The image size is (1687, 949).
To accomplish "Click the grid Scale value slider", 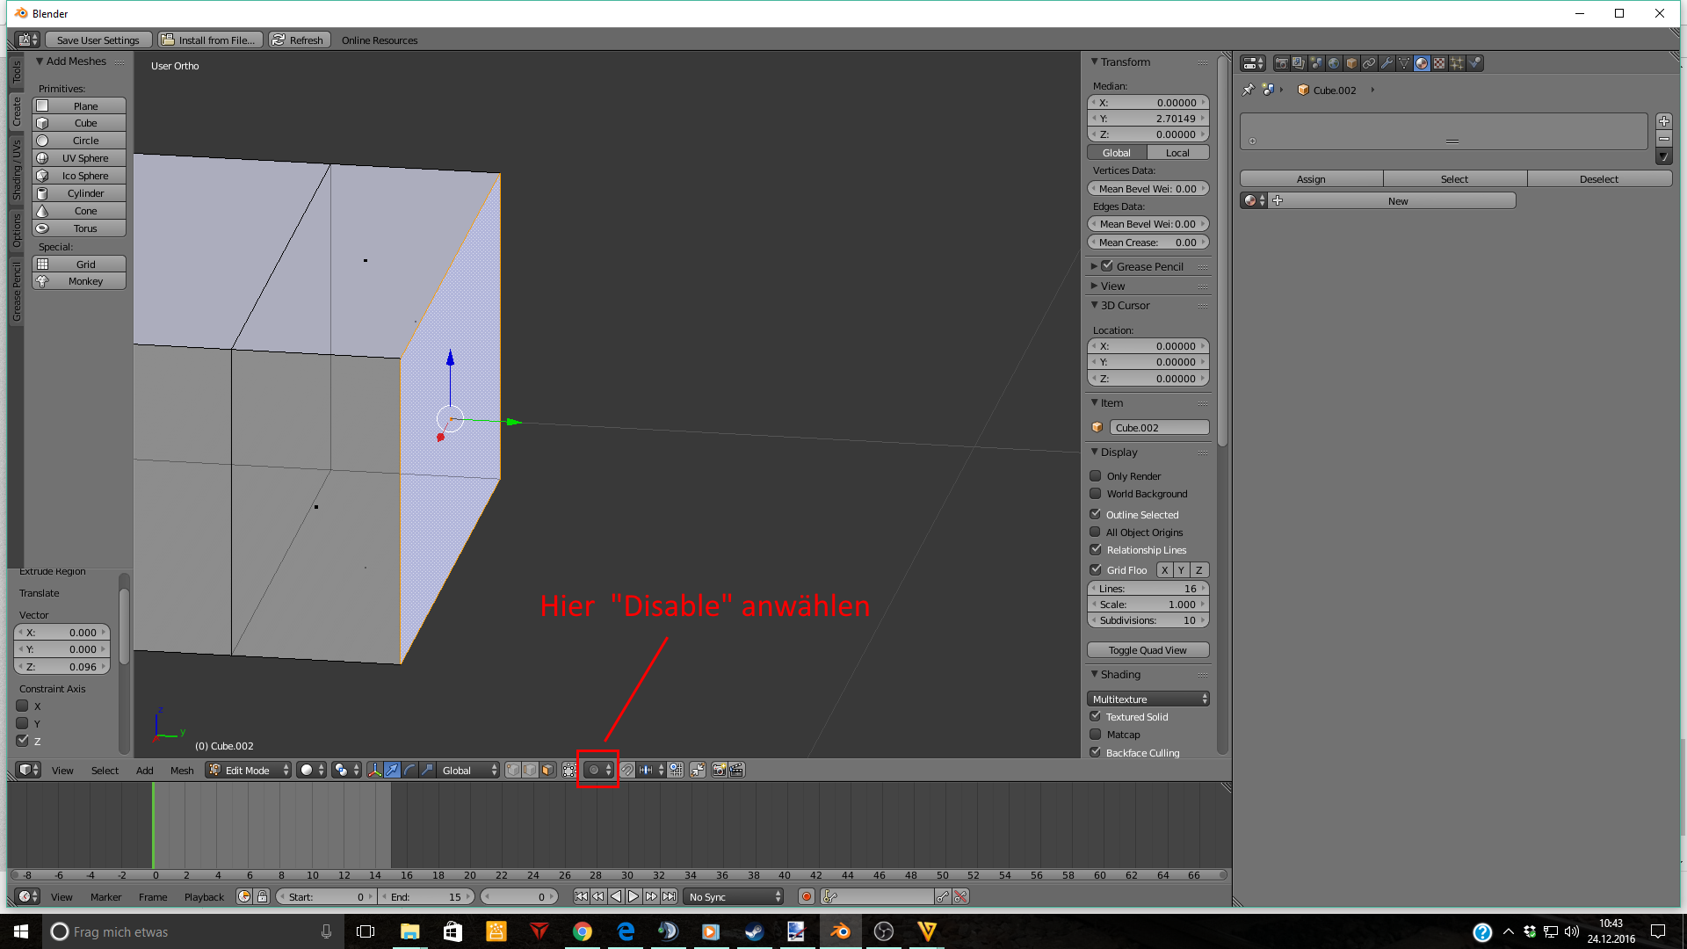I will [1148, 605].
